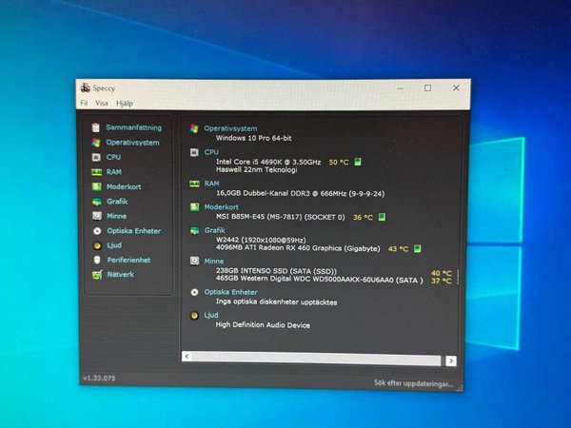Viewport: 571px width, 428px height.
Task: Click the horizontal scrollbar right arrow
Action: [451, 360]
